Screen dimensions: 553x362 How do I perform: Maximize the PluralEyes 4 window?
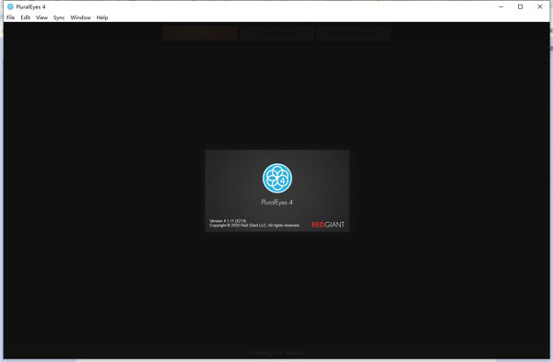[520, 6]
